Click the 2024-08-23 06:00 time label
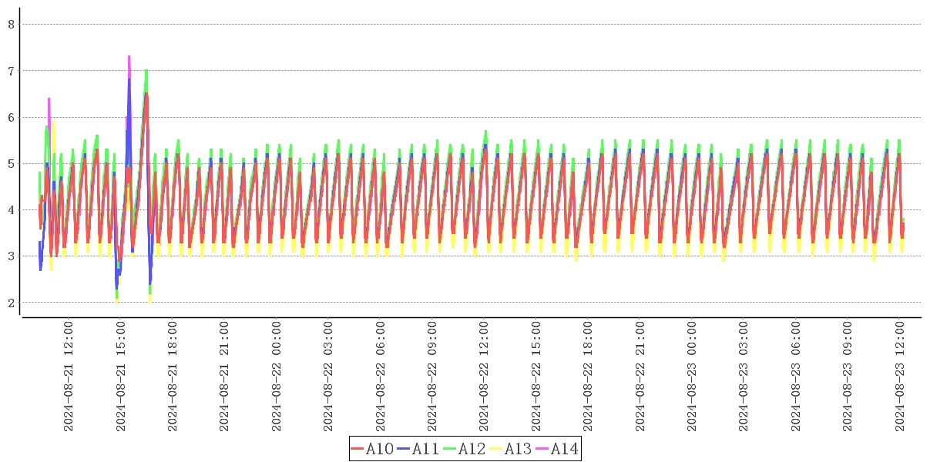Image resolution: width=930 pixels, height=462 pixels. click(796, 377)
